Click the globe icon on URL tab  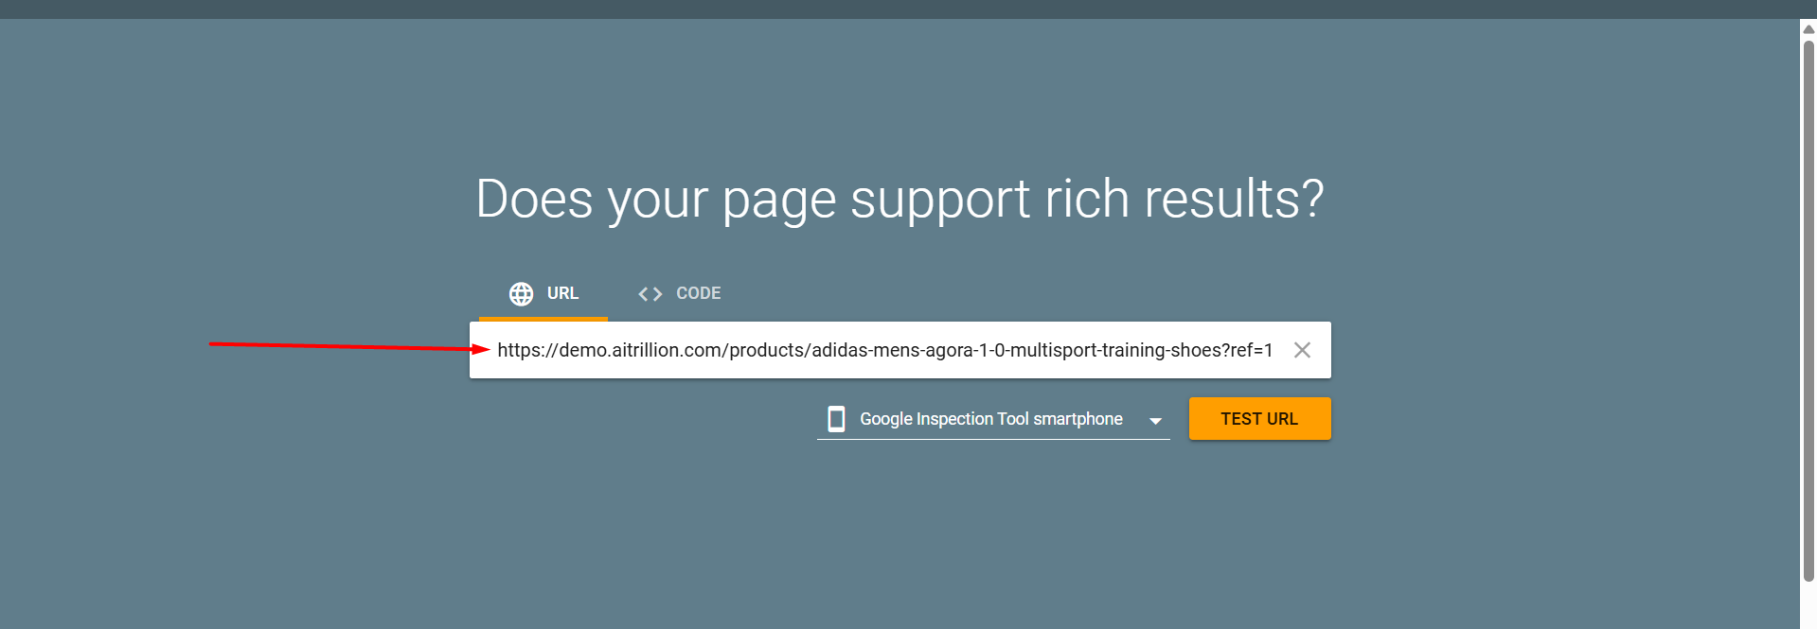pos(521,294)
